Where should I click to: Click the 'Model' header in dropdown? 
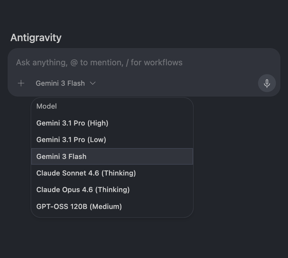pyautogui.click(x=47, y=106)
